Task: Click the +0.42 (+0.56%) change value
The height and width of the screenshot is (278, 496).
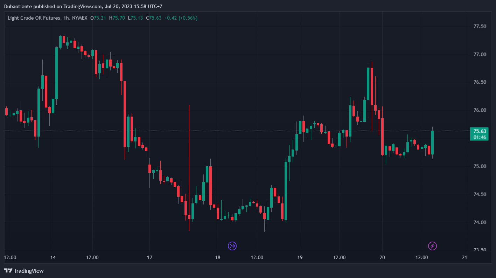Action: 180,18
